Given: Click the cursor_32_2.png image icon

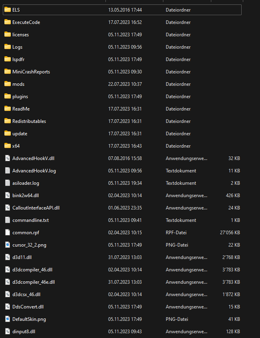Looking at the screenshot, I should coord(8,245).
